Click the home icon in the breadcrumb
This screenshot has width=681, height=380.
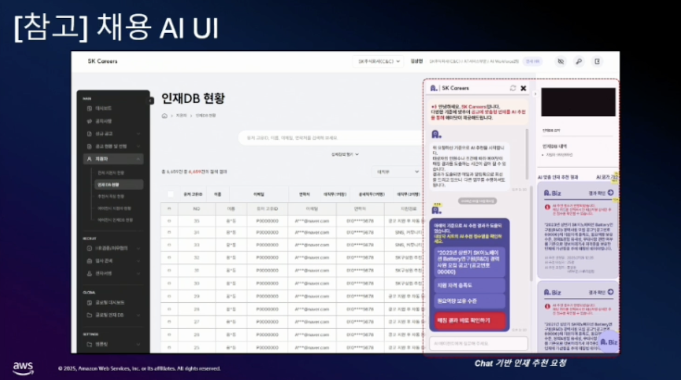[x=165, y=116]
